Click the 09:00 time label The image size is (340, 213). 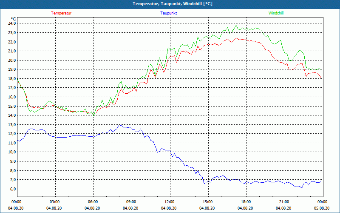point(131,202)
